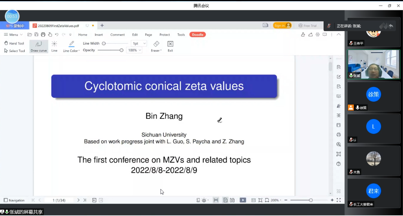The image size is (403, 216).
Task: Select the Draw curve tool
Action: pos(39,47)
